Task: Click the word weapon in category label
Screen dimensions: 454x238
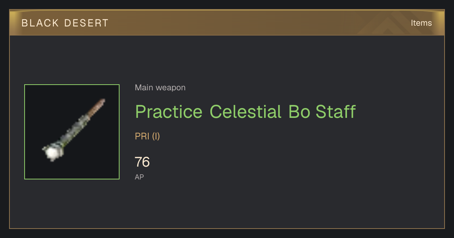Action: [171, 88]
